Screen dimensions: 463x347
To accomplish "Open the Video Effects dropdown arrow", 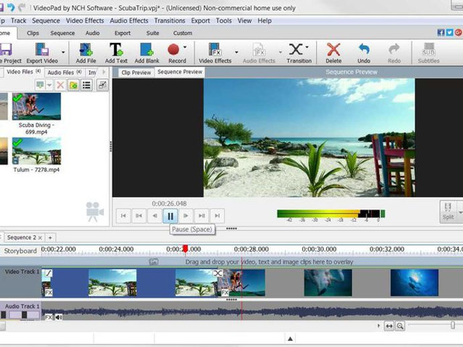I will [x=236, y=52].
